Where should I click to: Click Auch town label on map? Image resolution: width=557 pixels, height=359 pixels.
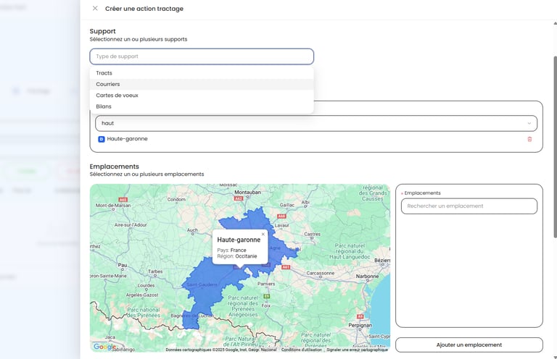(192, 230)
